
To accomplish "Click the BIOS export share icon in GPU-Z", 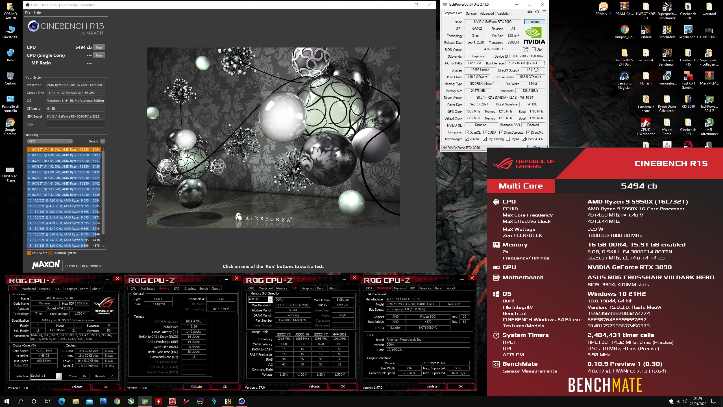I will [x=526, y=49].
